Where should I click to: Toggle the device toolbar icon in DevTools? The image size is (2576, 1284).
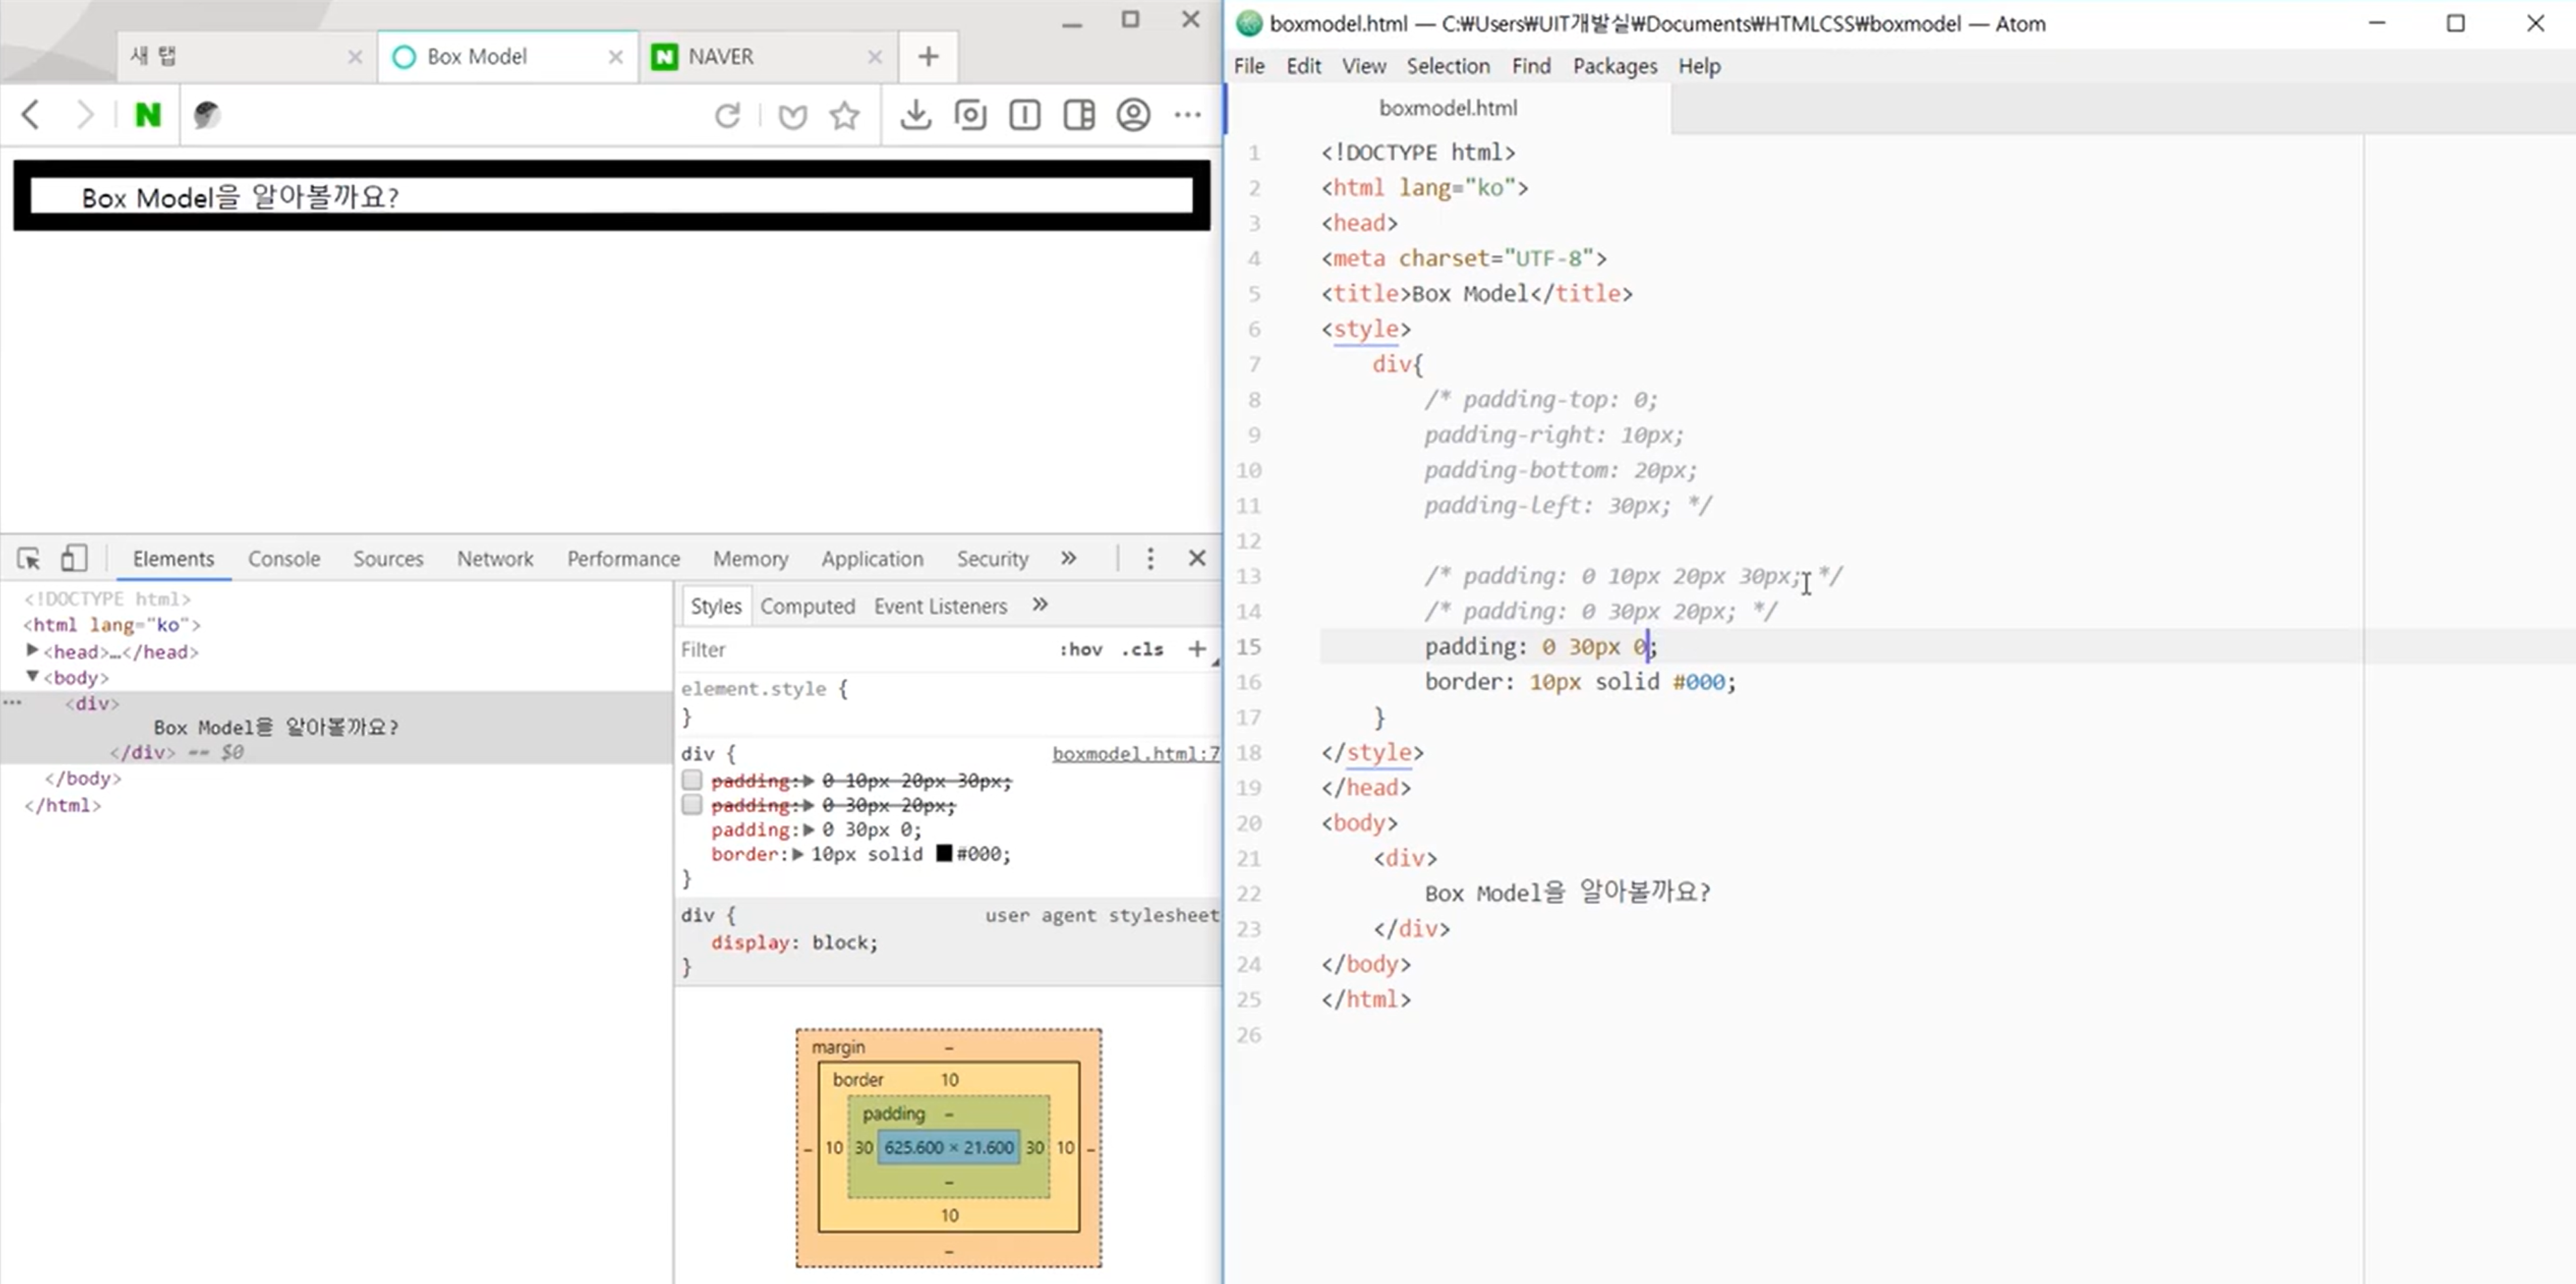click(x=74, y=558)
